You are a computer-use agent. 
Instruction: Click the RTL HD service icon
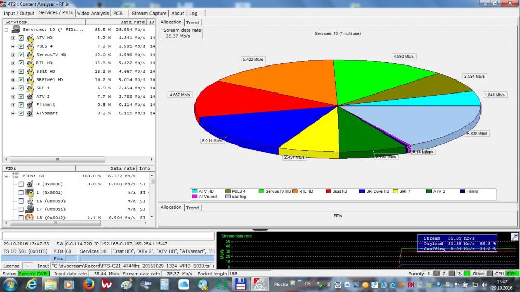30,63
